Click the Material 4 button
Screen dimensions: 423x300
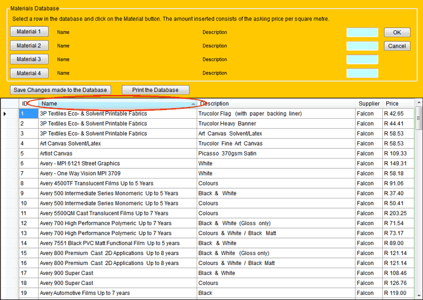29,73
